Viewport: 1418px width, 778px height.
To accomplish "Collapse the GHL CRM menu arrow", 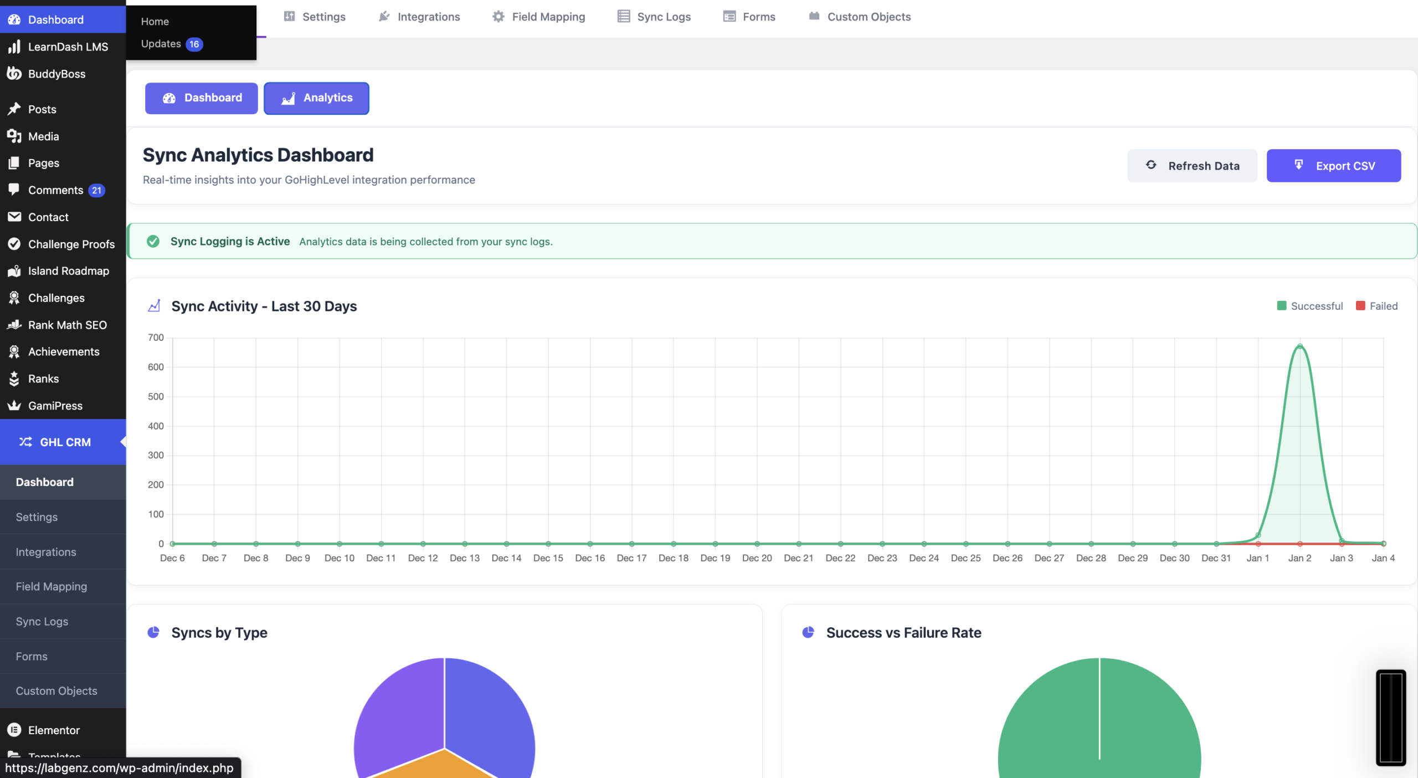I will pos(123,442).
